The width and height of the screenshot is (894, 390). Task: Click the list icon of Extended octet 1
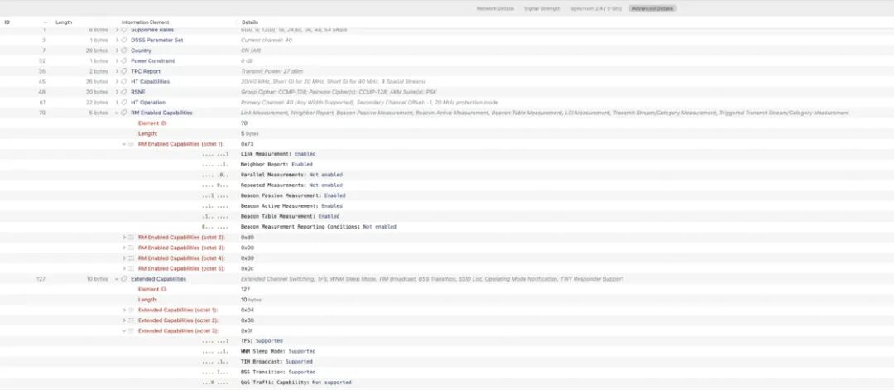pos(131,310)
